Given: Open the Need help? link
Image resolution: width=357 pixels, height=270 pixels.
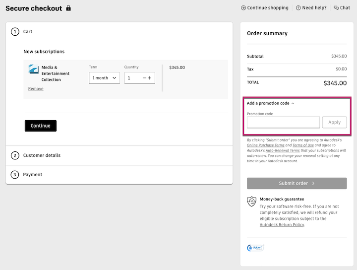Looking at the screenshot, I should [311, 8].
